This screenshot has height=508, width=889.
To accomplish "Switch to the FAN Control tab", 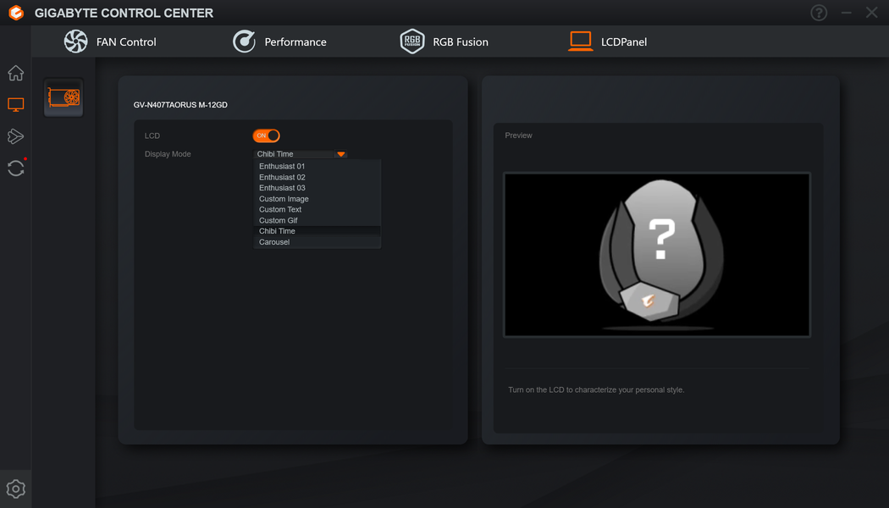I will pos(110,41).
